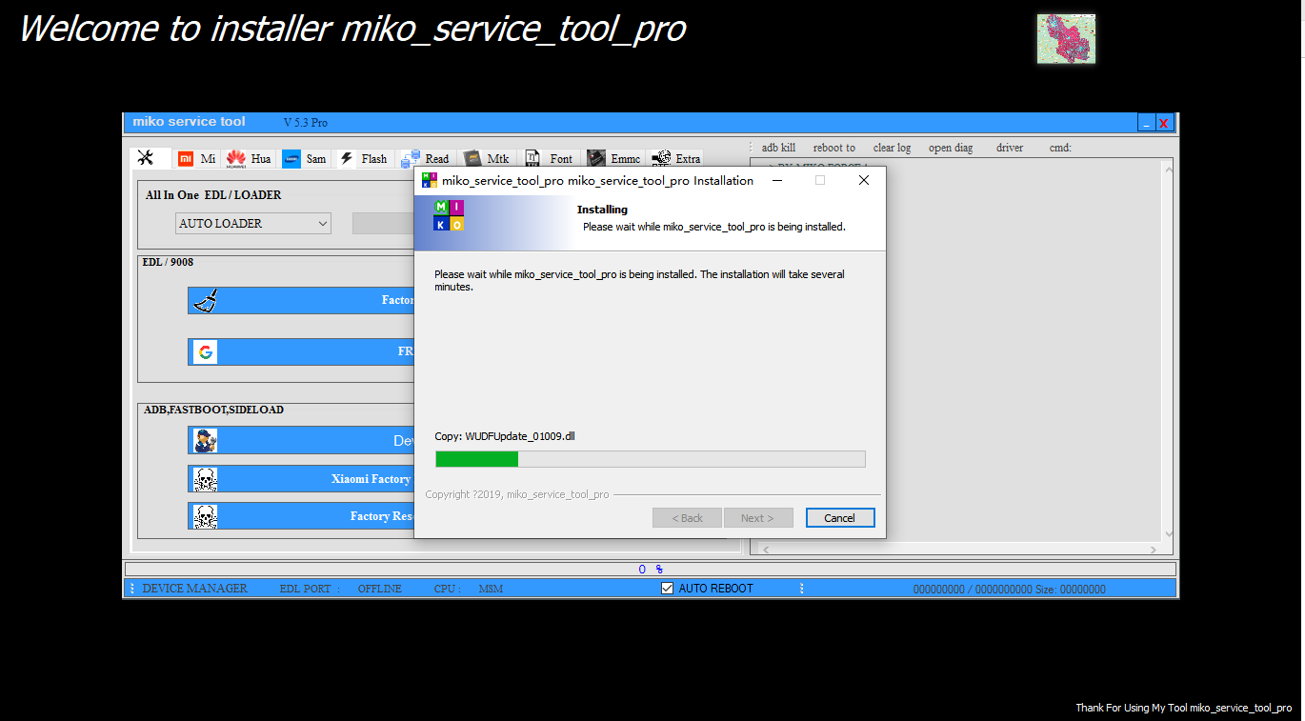1305x721 pixels.
Task: Click the 0 % progress bar in miko tool
Action: coord(651,569)
